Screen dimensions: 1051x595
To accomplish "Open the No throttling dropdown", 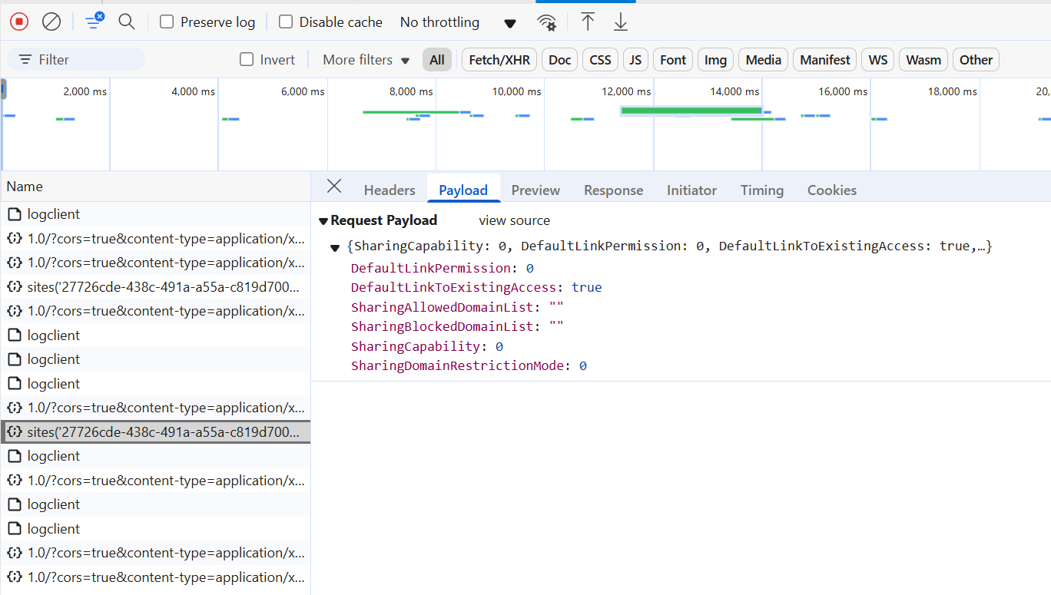I will pyautogui.click(x=458, y=22).
